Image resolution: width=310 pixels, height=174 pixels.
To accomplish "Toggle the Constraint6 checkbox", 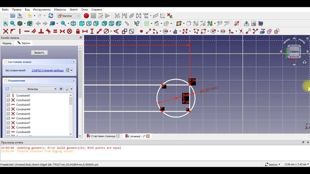I will (8, 118).
